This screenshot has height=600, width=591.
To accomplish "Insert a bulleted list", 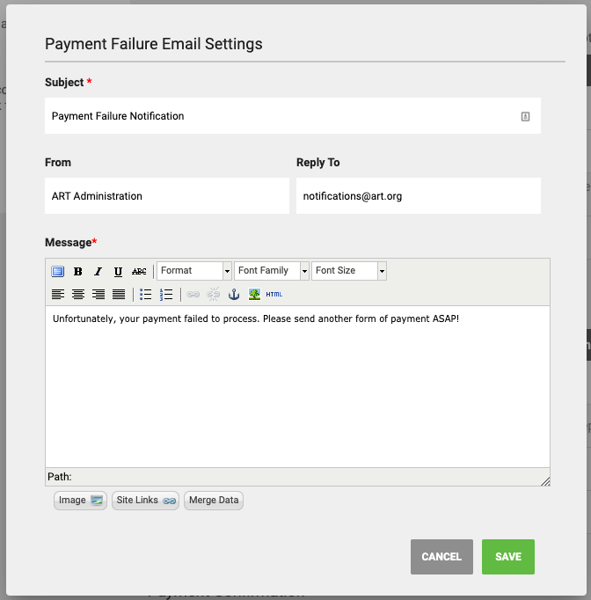I will (146, 294).
